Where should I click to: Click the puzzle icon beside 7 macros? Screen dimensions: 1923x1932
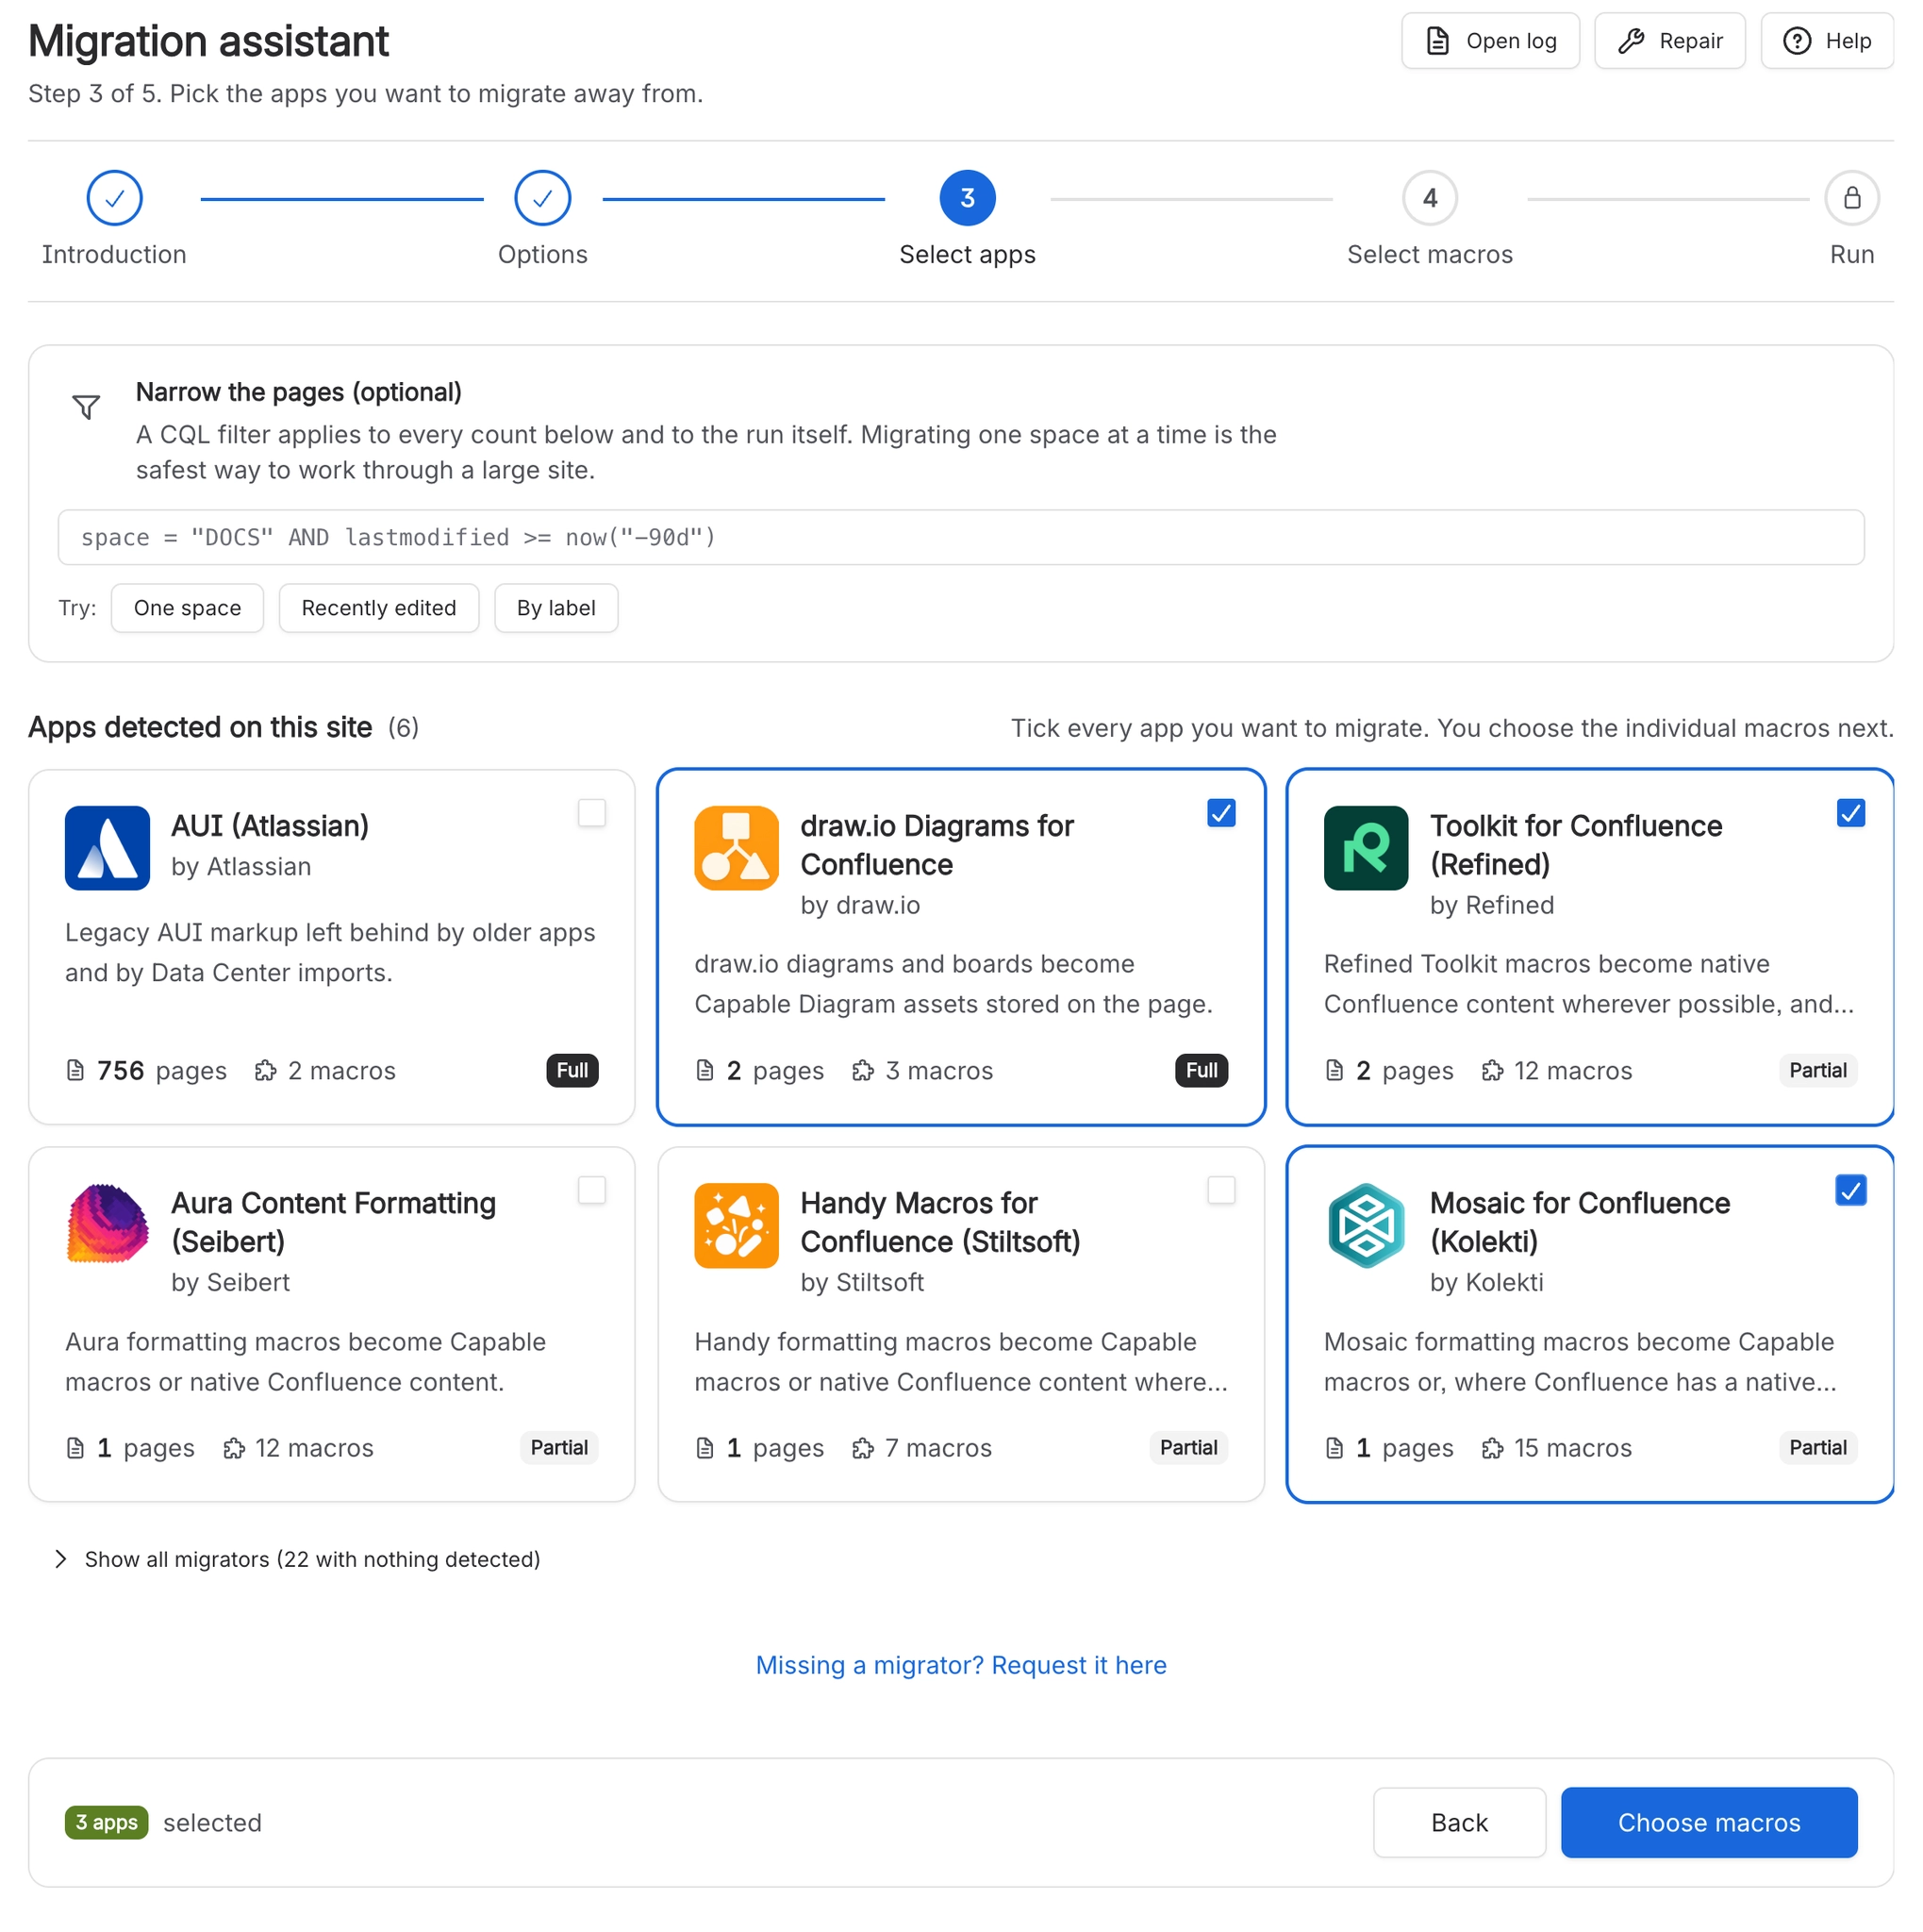(863, 1448)
